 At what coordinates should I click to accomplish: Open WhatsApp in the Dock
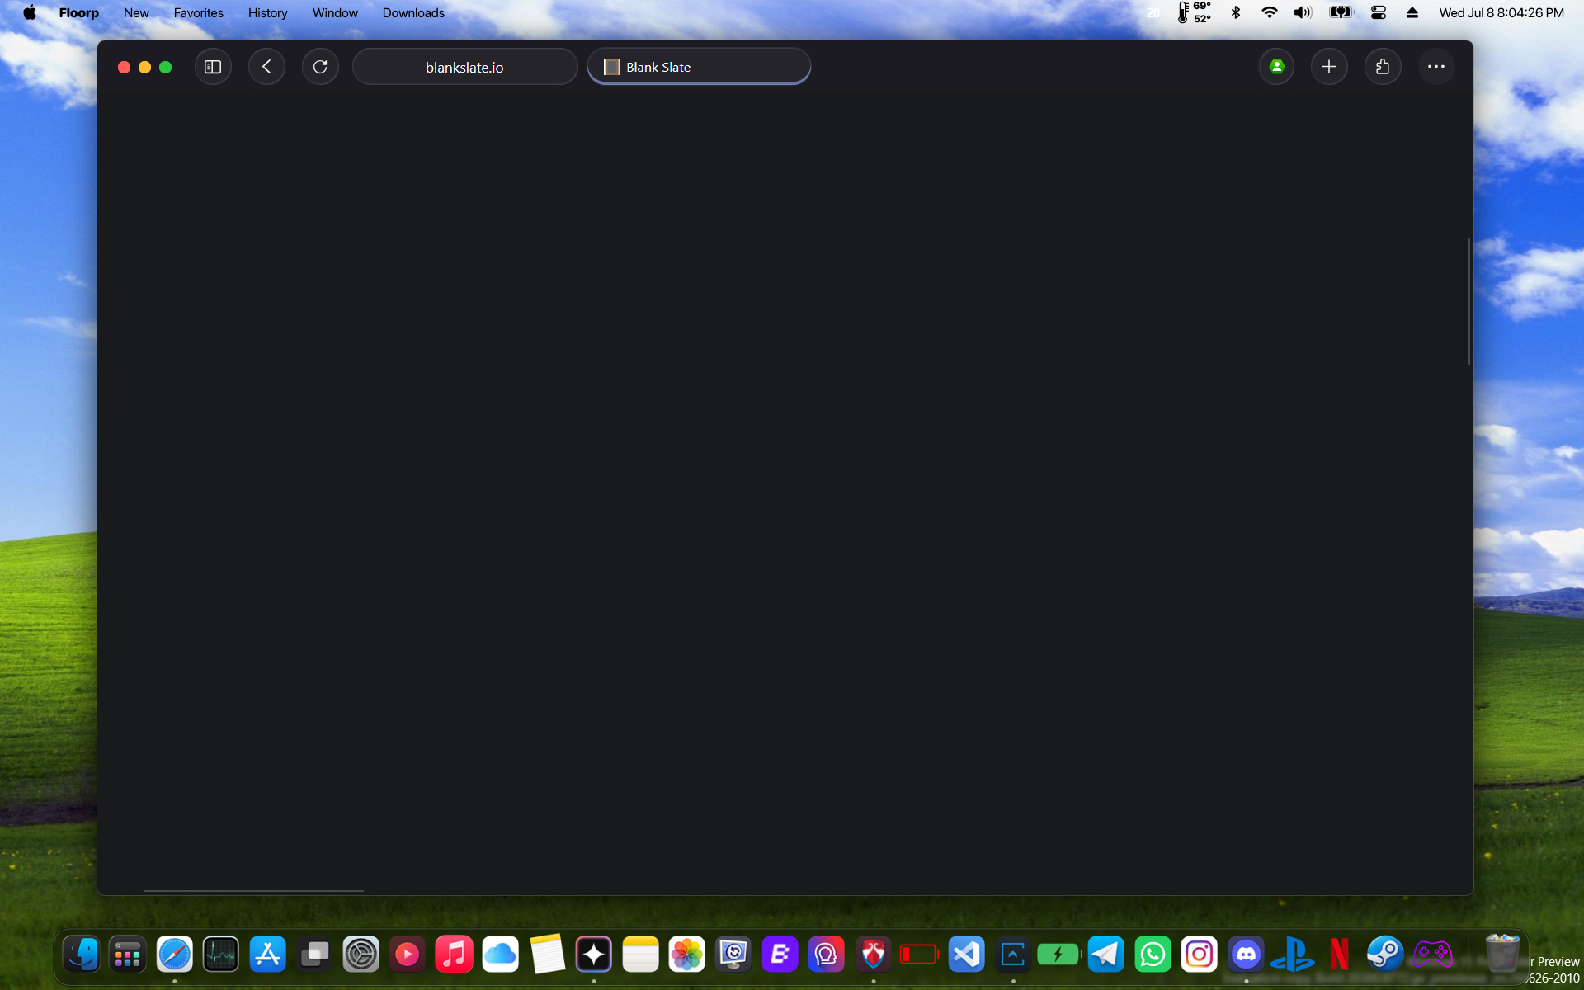click(x=1153, y=955)
